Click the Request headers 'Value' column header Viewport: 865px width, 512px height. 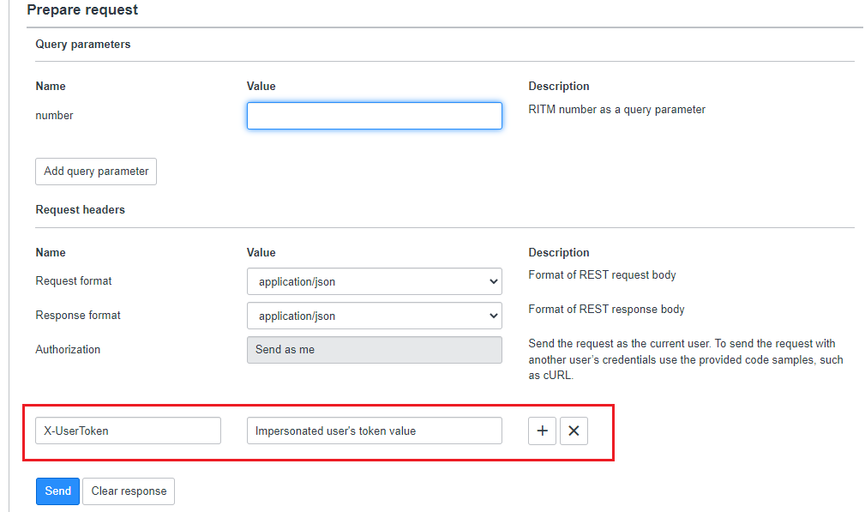click(x=261, y=252)
